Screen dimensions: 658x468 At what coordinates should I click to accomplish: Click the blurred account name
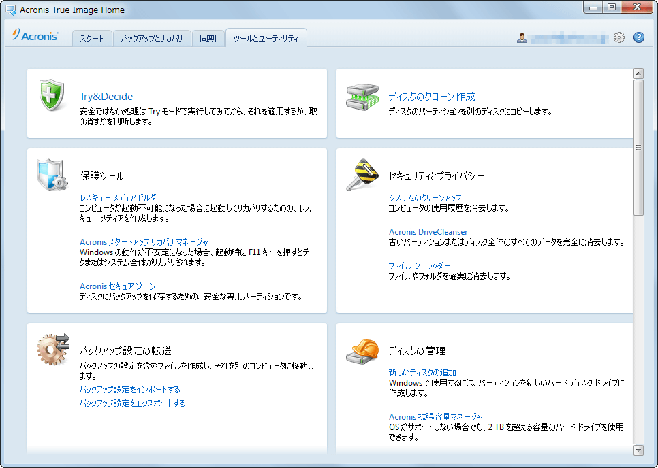click(x=569, y=38)
